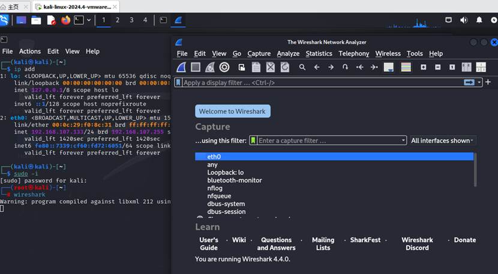Viewport: 498px width, 274px height.
Task: Zoom out main window text
Action: click(x=437, y=67)
